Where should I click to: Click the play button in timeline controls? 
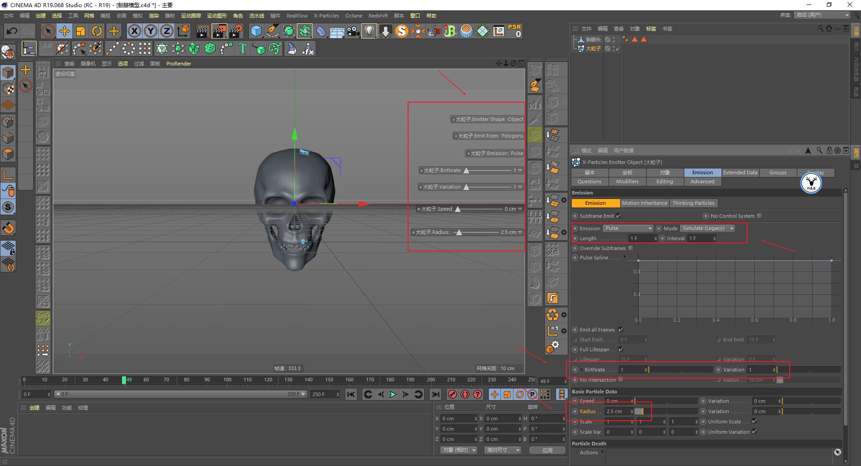(393, 394)
